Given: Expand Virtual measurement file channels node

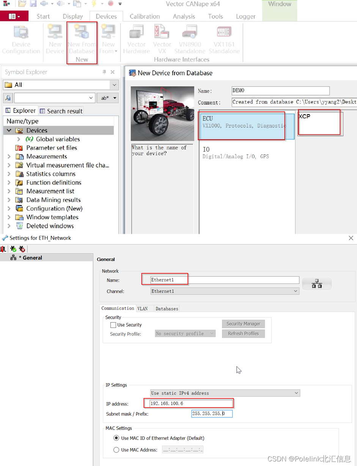Looking at the screenshot, I should coord(9,165).
